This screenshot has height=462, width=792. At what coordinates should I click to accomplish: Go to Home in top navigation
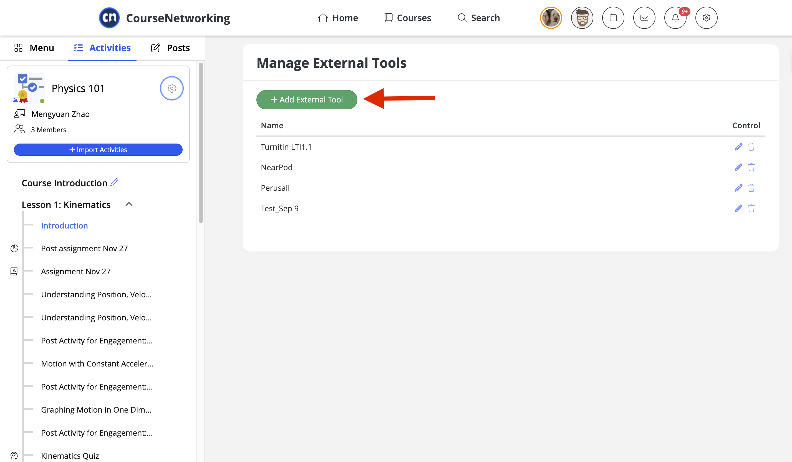[x=338, y=18]
